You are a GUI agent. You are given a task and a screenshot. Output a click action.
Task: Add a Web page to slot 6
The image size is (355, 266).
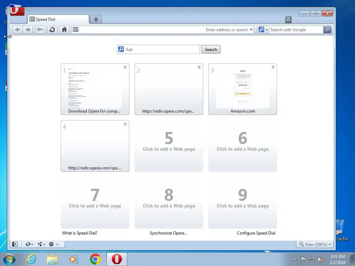coord(243,146)
